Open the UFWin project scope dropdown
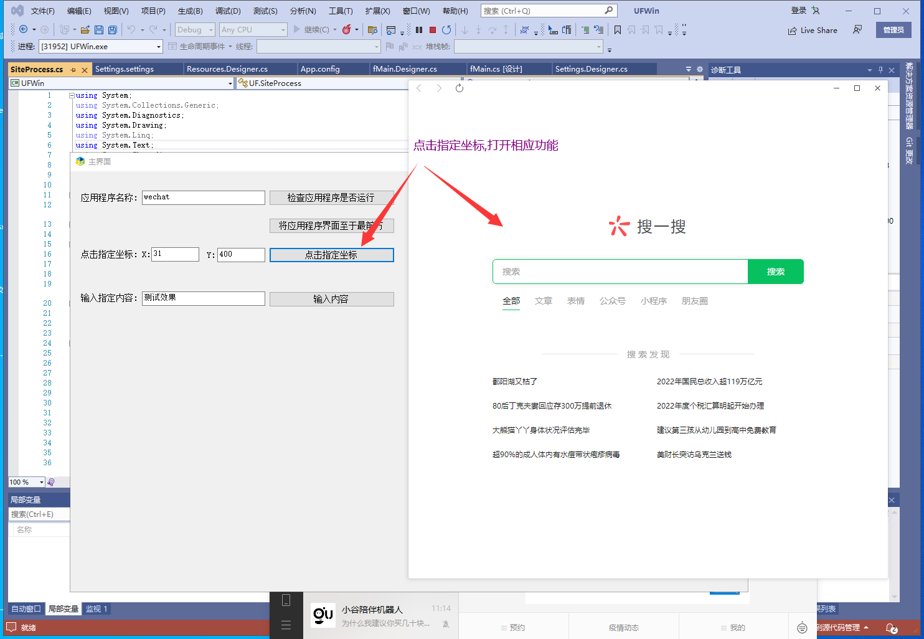The width and height of the screenshot is (924, 639). 121,83
